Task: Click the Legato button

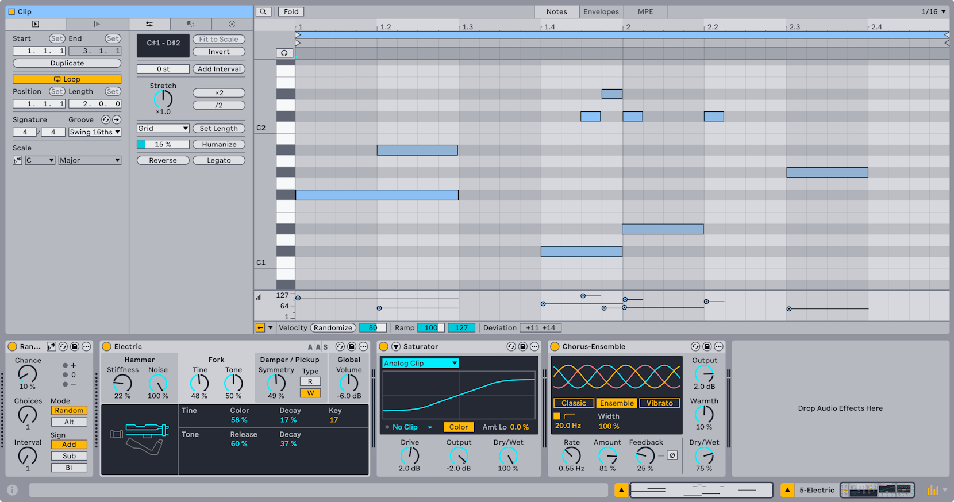Action: tap(219, 160)
